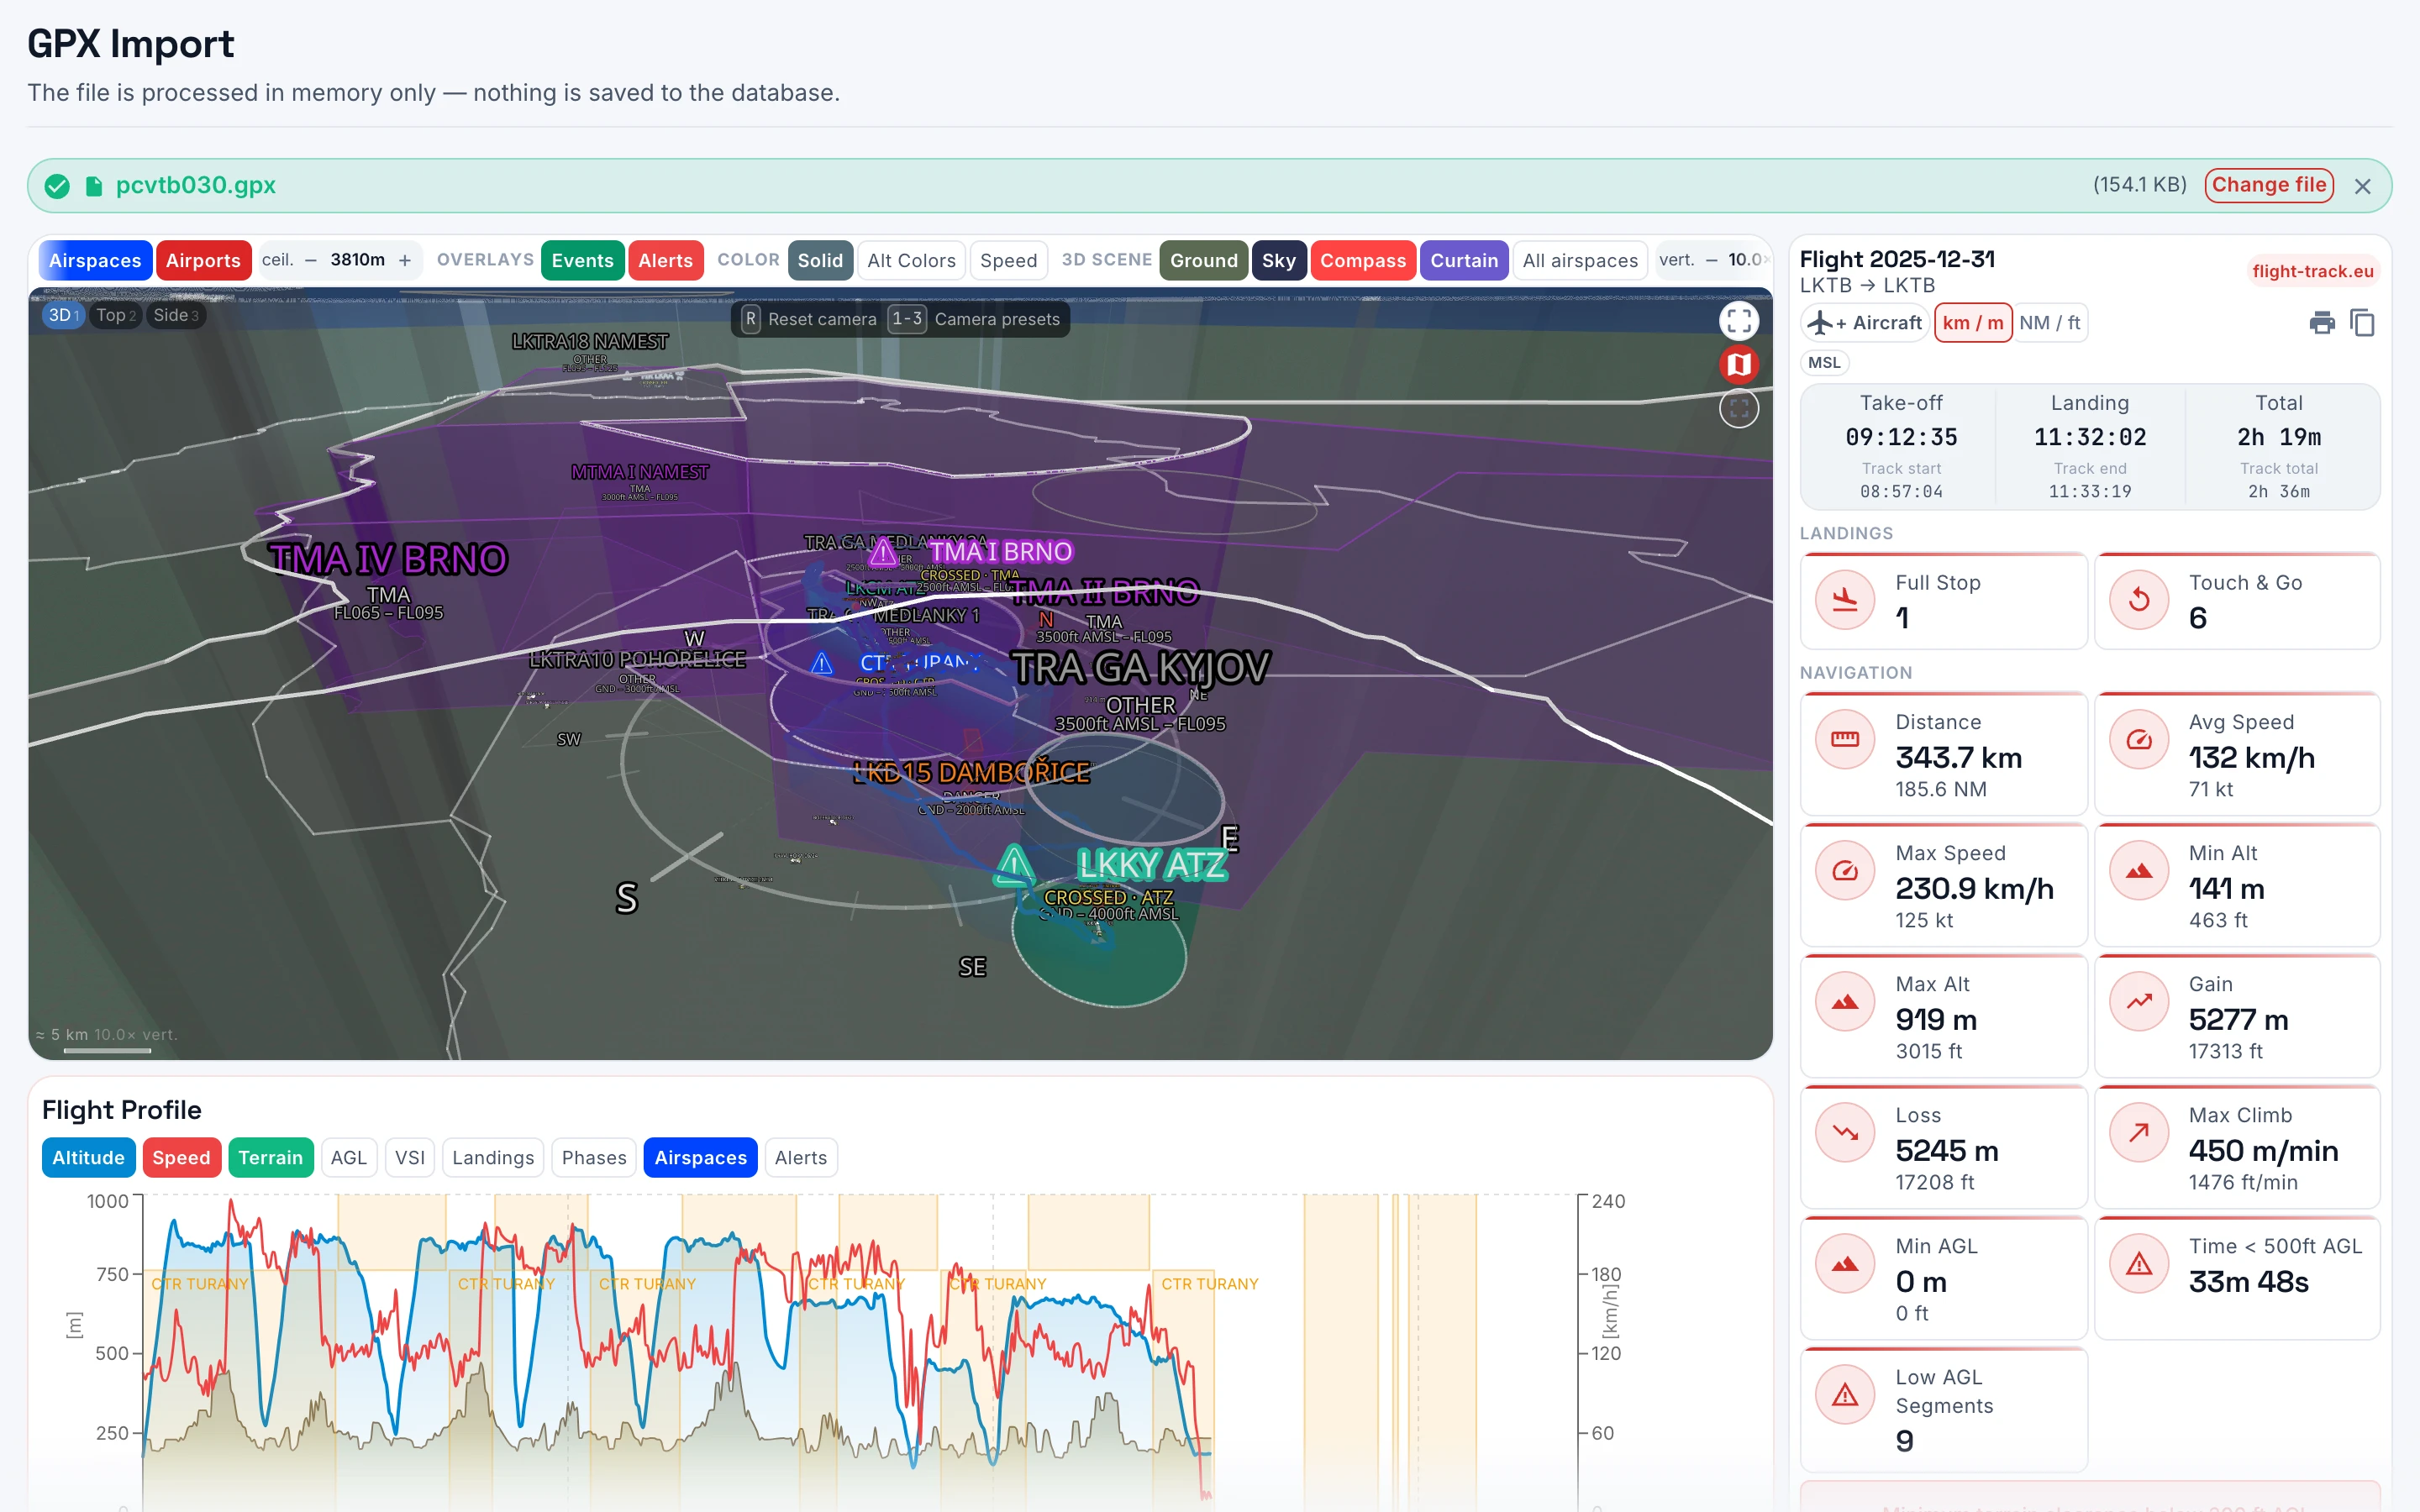Click the copy icon beside print
Screen dimensions: 2420x1512
tap(2362, 323)
